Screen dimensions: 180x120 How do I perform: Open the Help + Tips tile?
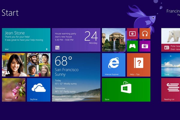(138, 65)
